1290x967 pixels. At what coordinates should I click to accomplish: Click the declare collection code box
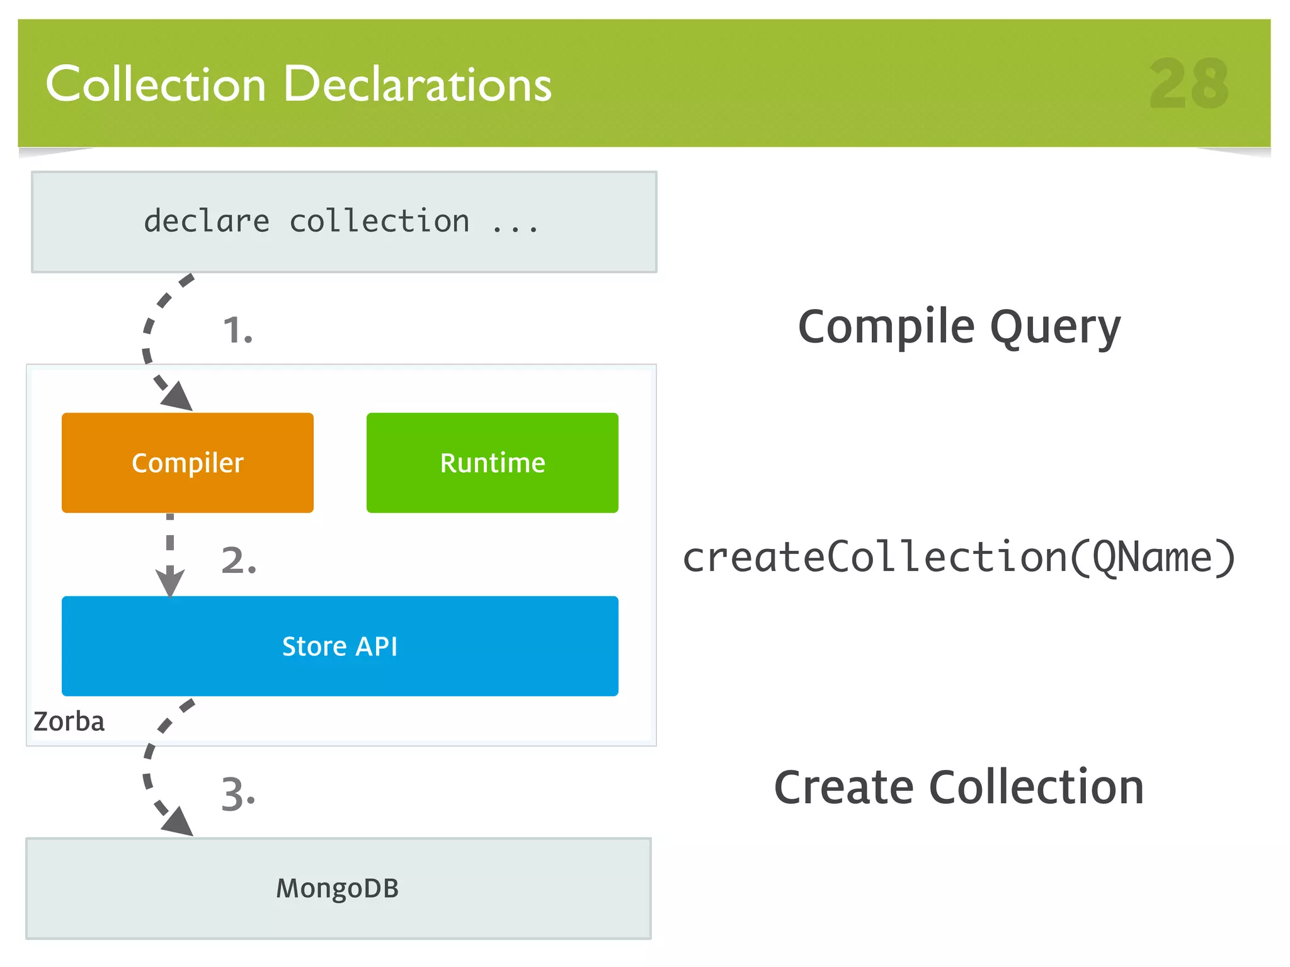tap(344, 222)
